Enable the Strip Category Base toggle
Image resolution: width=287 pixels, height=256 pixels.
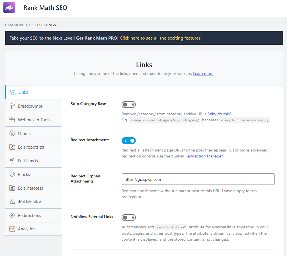click(129, 105)
